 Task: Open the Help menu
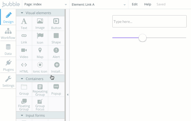pyautogui.click(x=148, y=4)
